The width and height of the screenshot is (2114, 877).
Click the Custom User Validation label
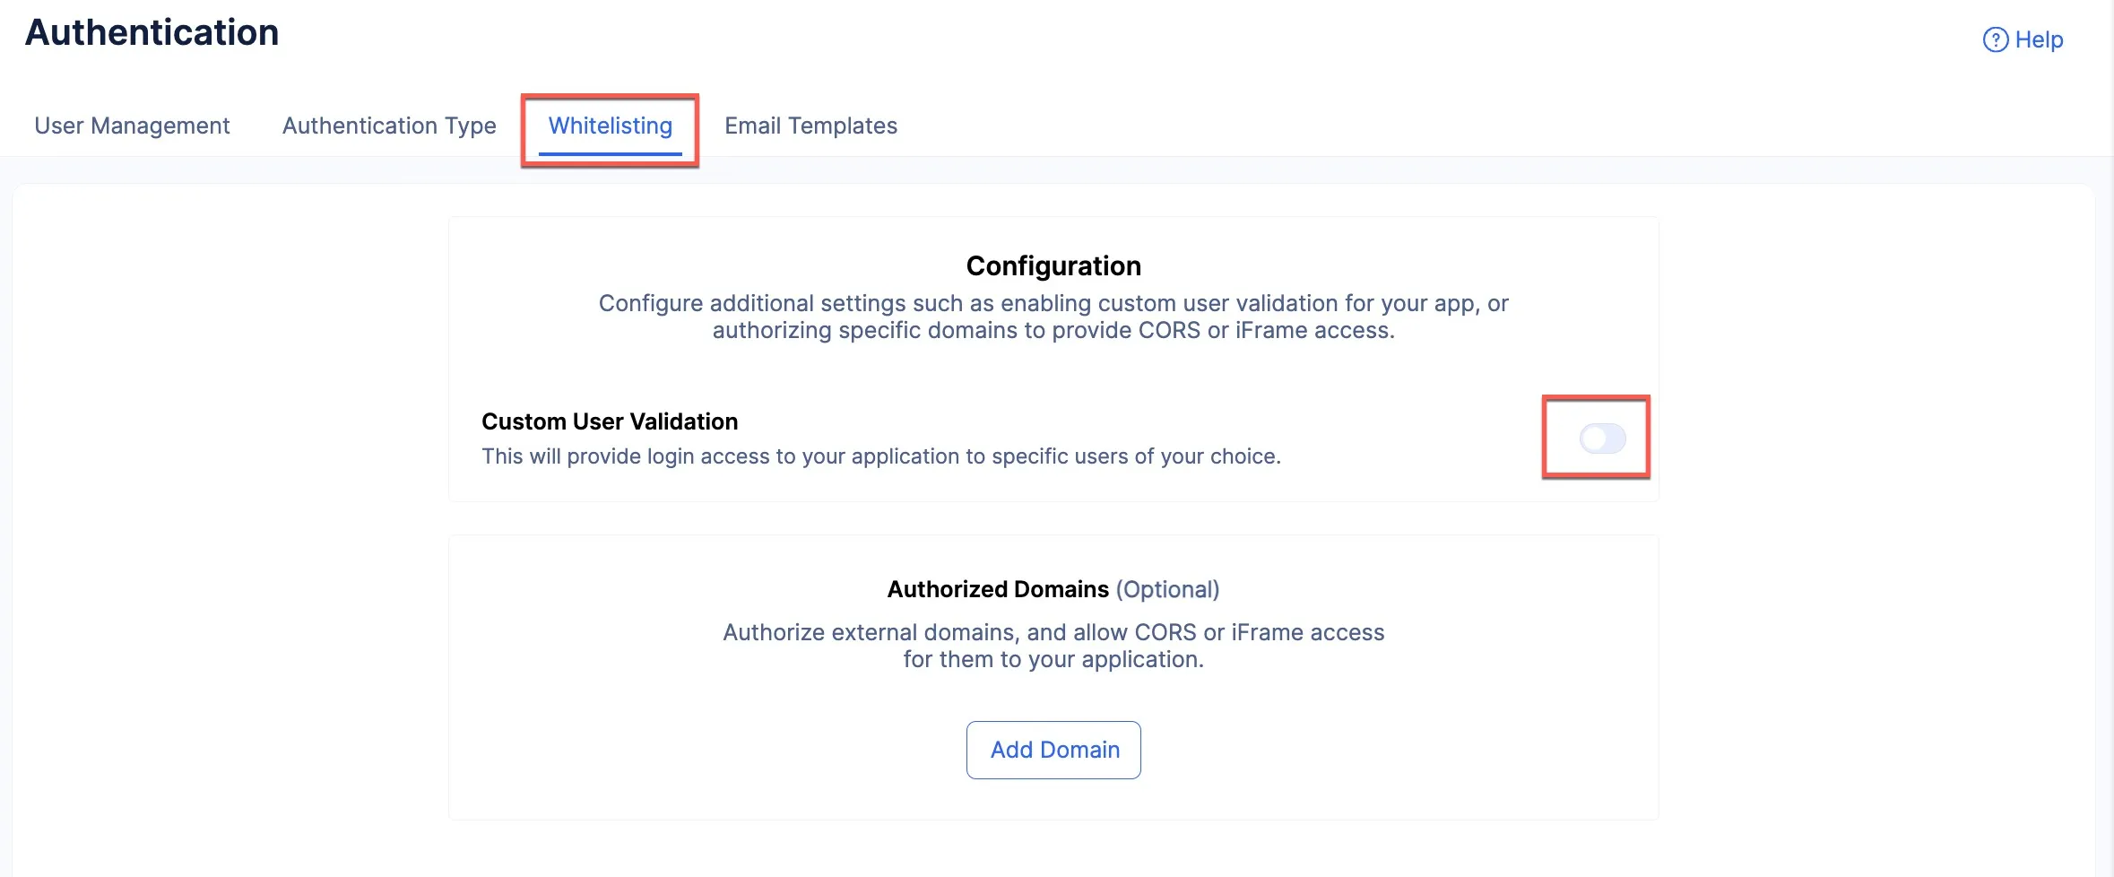pos(610,421)
